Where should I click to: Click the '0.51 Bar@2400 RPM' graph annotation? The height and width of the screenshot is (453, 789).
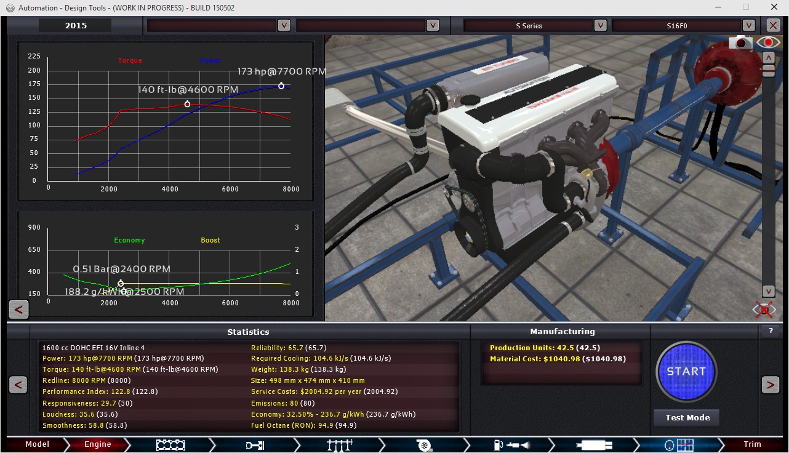pyautogui.click(x=122, y=269)
